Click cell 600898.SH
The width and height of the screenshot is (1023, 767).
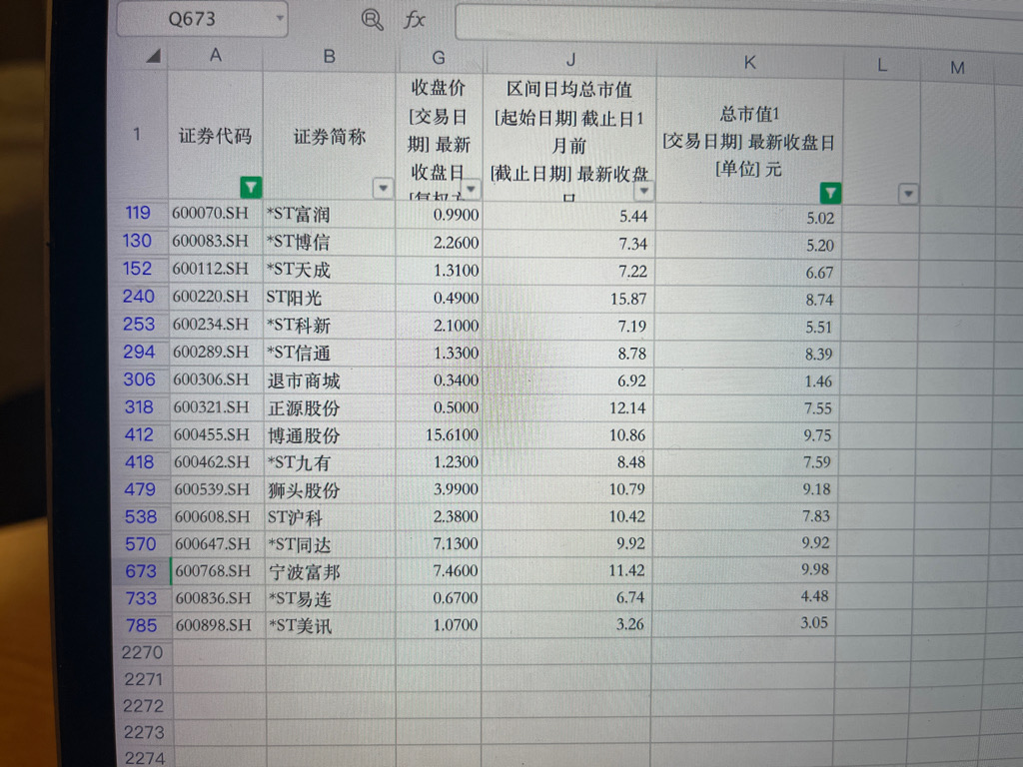(219, 625)
